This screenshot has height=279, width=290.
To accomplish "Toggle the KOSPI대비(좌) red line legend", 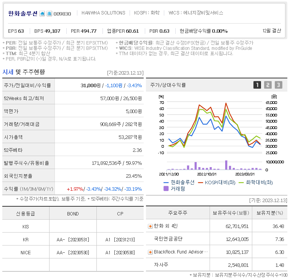I will coord(216,183).
